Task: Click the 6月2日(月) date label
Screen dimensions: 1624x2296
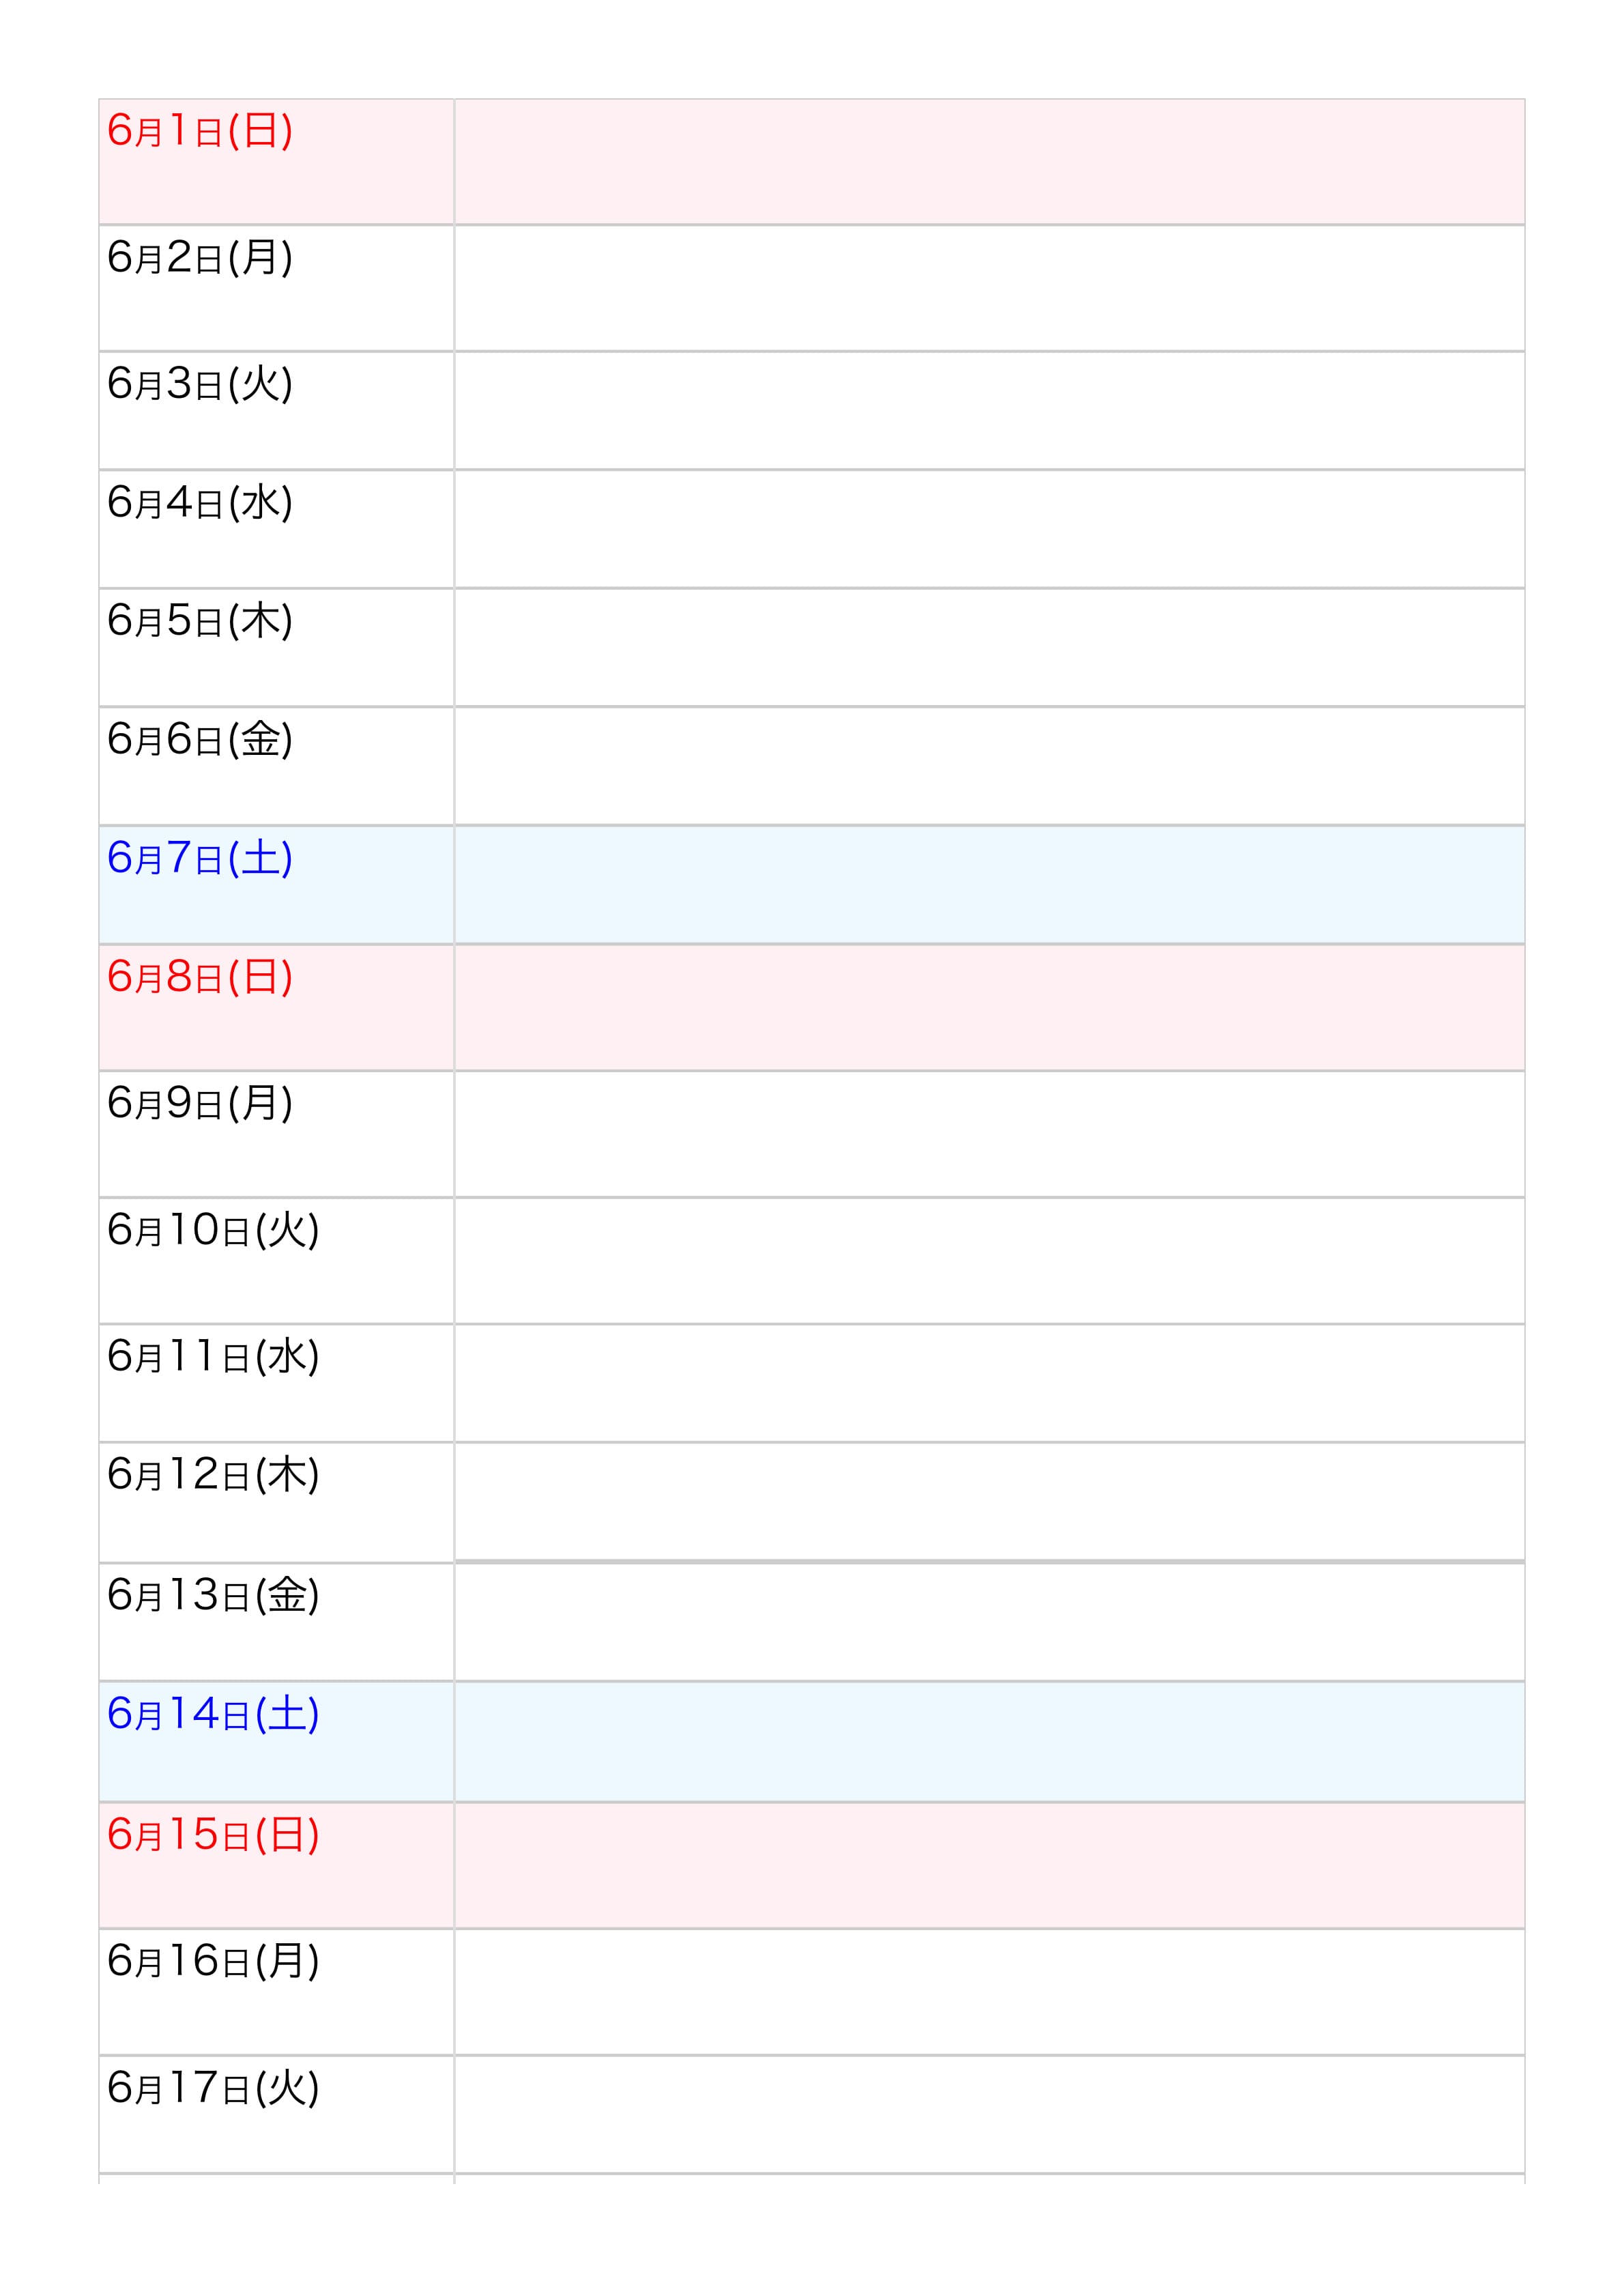Action: click(200, 258)
